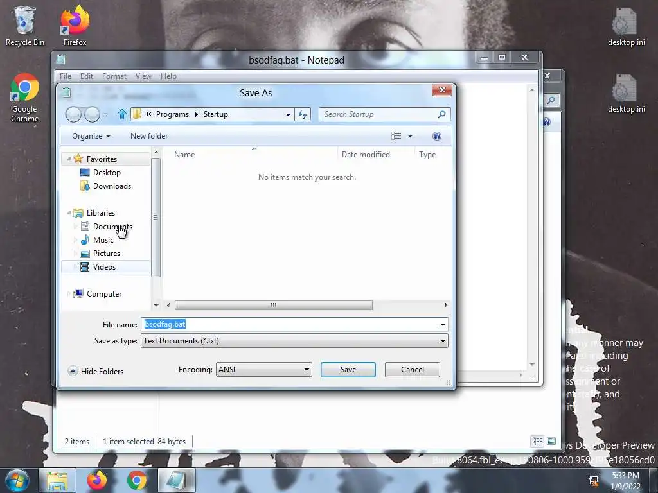Select Downloads under Favorites
This screenshot has width=658, height=493.
(112, 186)
